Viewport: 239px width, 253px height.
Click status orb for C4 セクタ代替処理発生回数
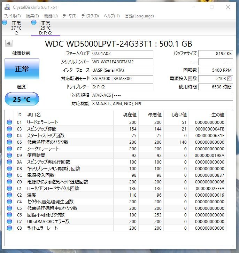[9, 201]
